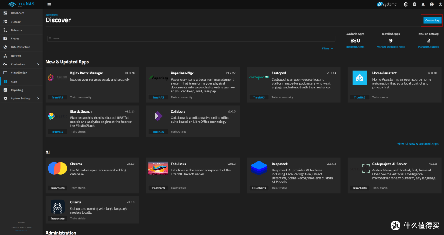Click the Paperless-Ngx logo image
The image size is (444, 235).
click(158, 78)
